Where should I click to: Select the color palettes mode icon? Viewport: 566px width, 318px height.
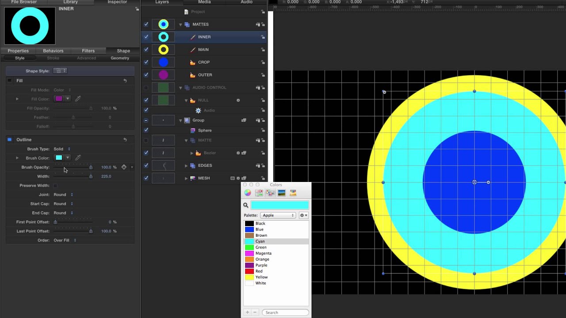tap(270, 193)
